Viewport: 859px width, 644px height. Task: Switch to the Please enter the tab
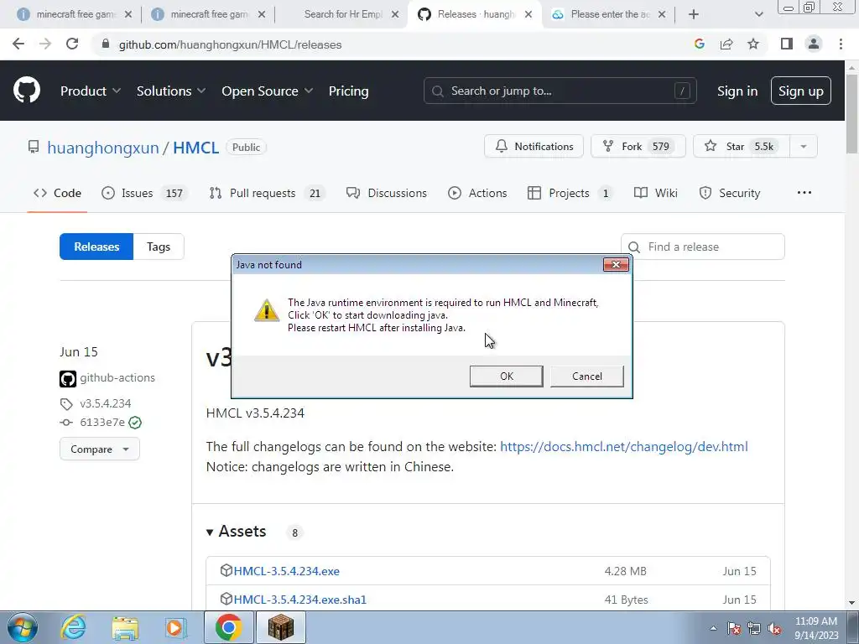(x=608, y=15)
